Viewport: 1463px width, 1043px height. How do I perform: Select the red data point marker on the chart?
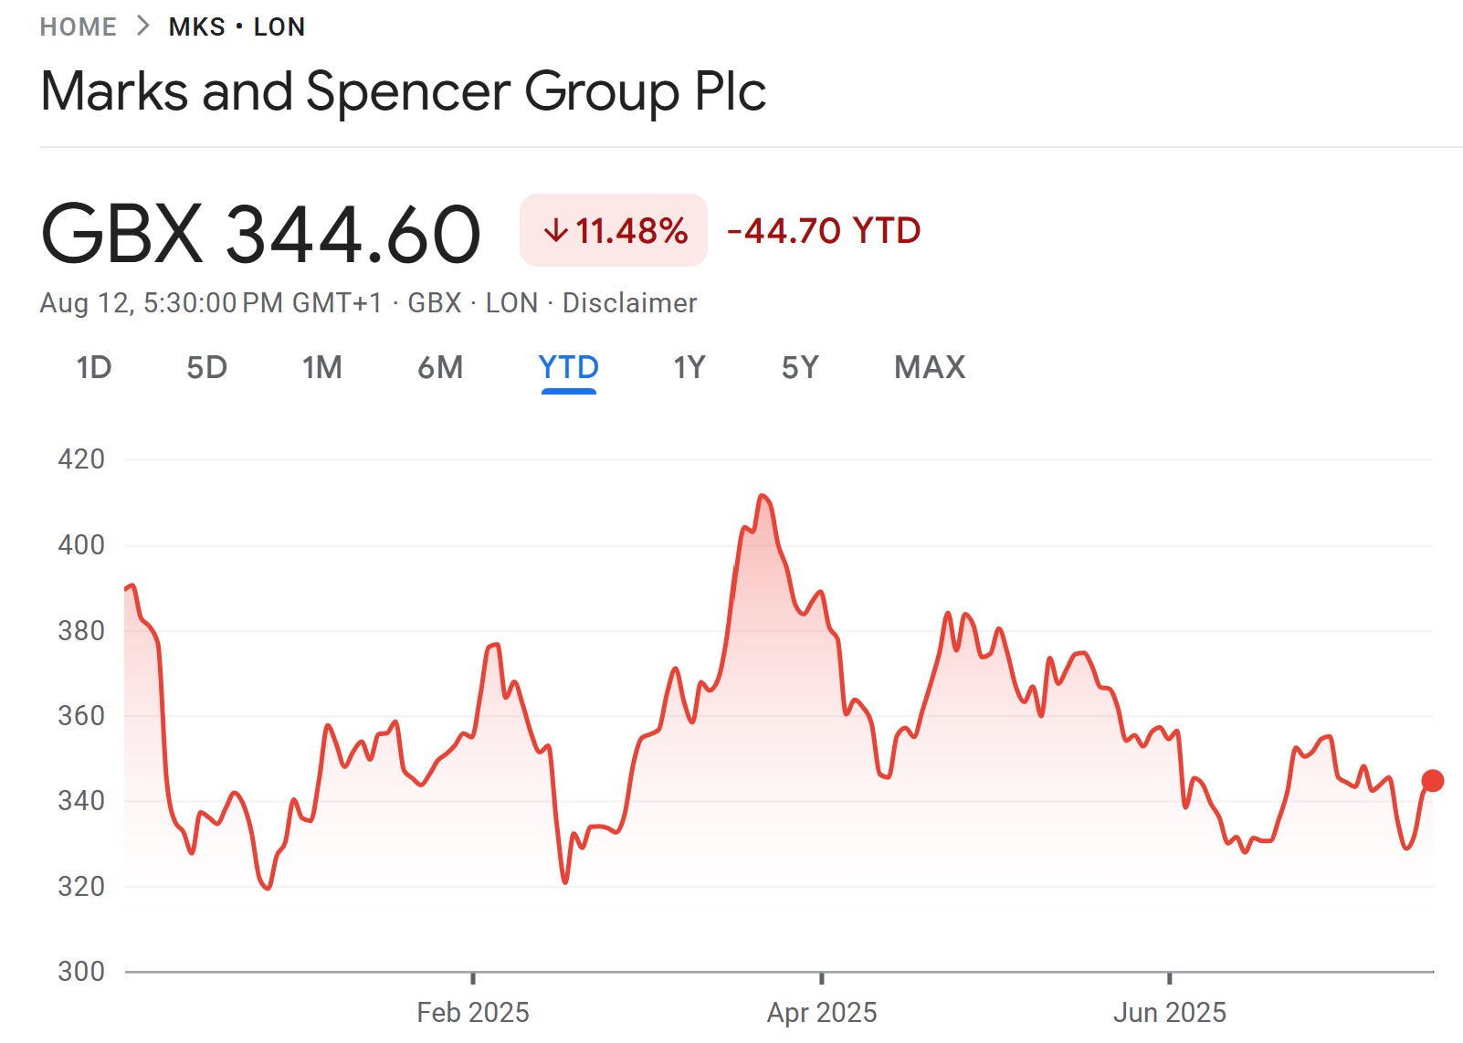(x=1432, y=779)
